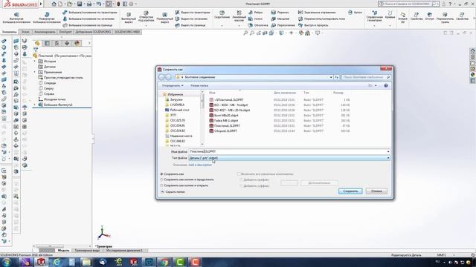Select the Extruded Cut (Вытянутый вырез) tool
476x267 pixels.
129,18
